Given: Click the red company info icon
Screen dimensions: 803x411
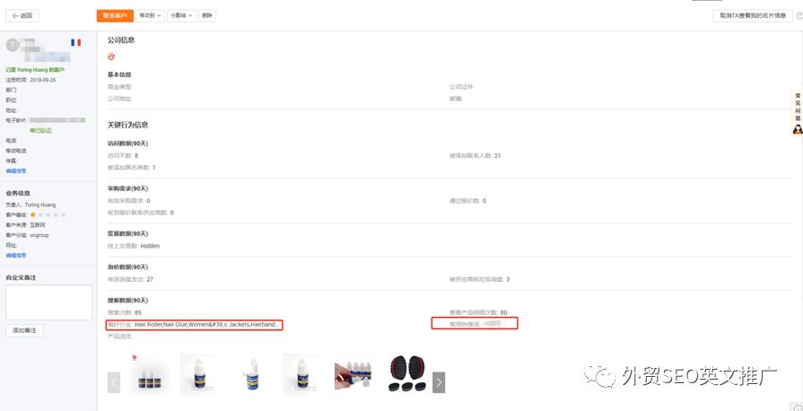Looking at the screenshot, I should click(x=111, y=57).
